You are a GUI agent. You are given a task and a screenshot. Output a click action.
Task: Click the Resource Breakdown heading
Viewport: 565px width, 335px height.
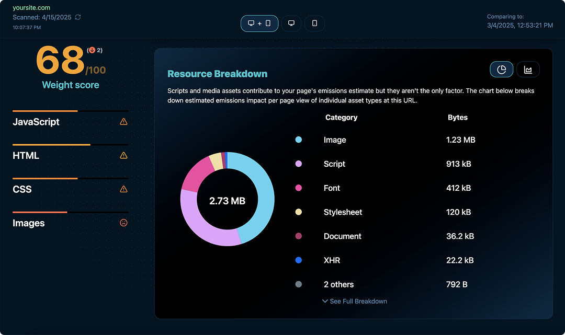217,74
